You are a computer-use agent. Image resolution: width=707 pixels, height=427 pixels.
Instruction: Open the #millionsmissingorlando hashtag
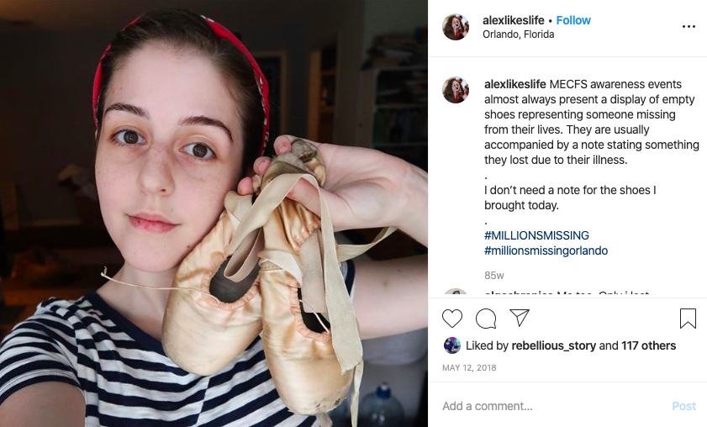546,250
